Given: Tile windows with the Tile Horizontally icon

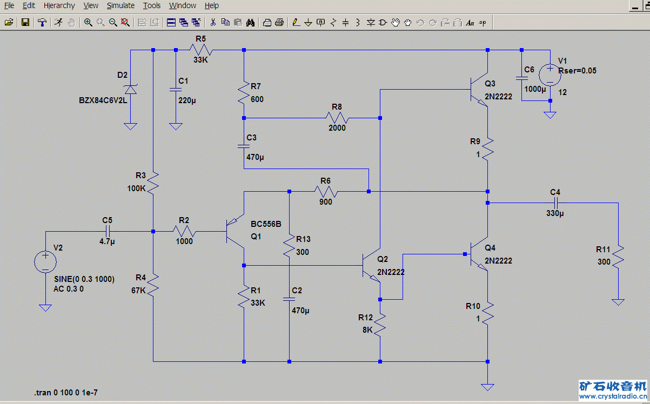Looking at the screenshot, I should coord(171,22).
